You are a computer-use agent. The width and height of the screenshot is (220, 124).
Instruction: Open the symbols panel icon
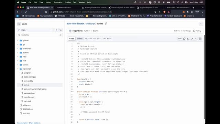200,39
